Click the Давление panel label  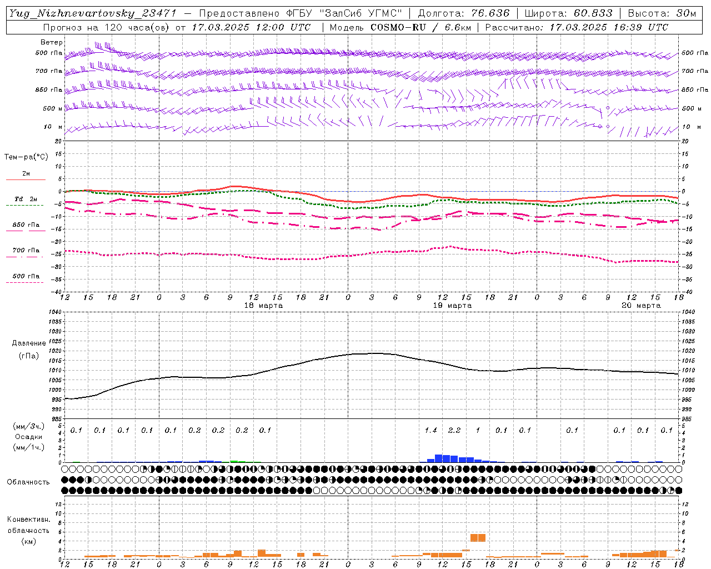[x=29, y=343]
